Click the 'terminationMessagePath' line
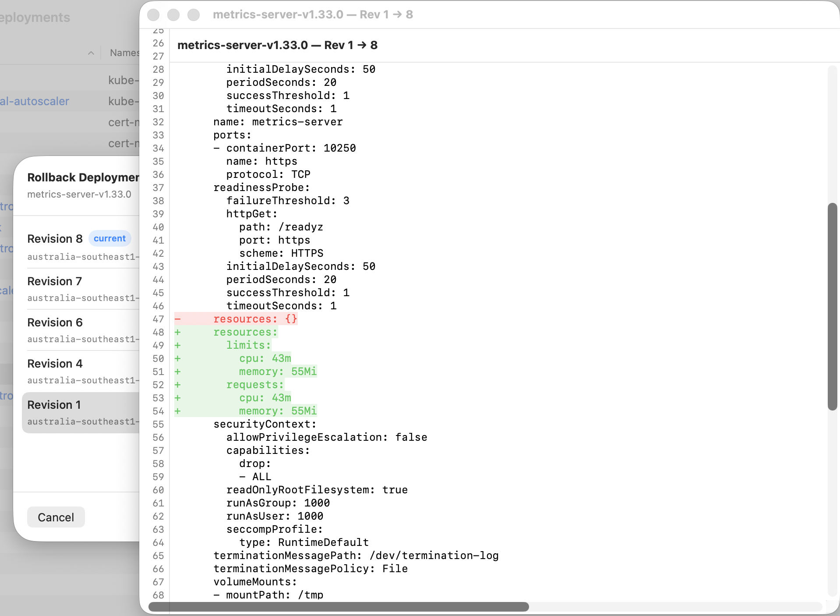 356,556
